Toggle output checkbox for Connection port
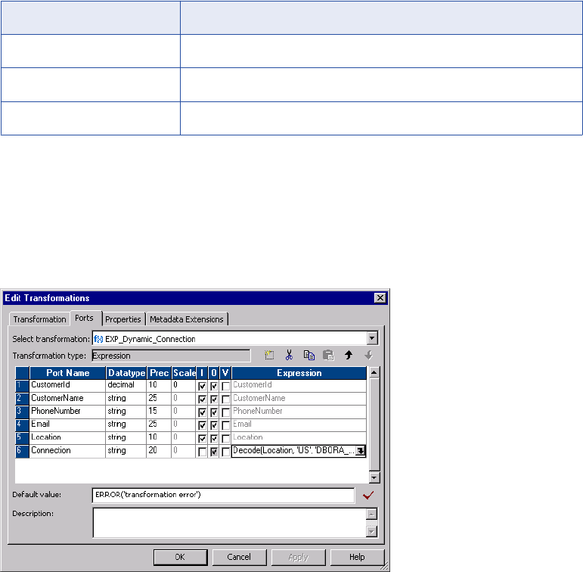 214,452
